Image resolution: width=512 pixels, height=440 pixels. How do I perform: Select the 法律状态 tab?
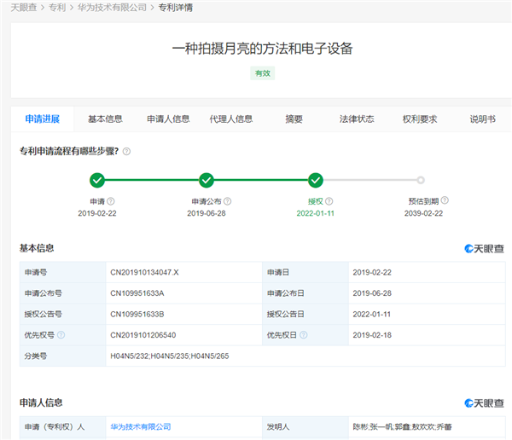[x=357, y=119]
